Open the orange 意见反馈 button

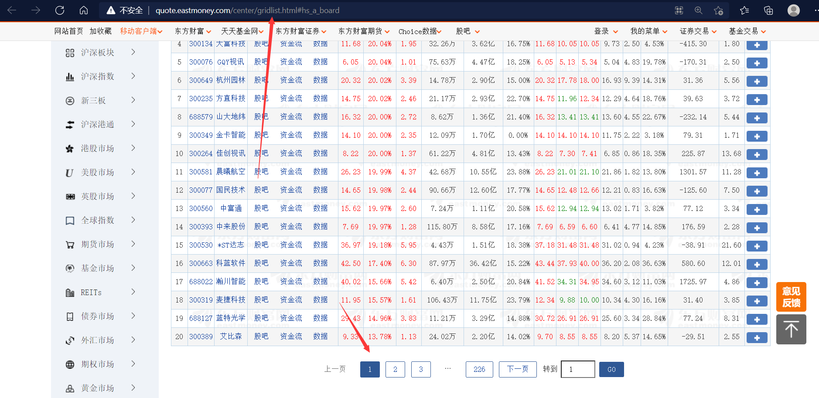pyautogui.click(x=791, y=297)
